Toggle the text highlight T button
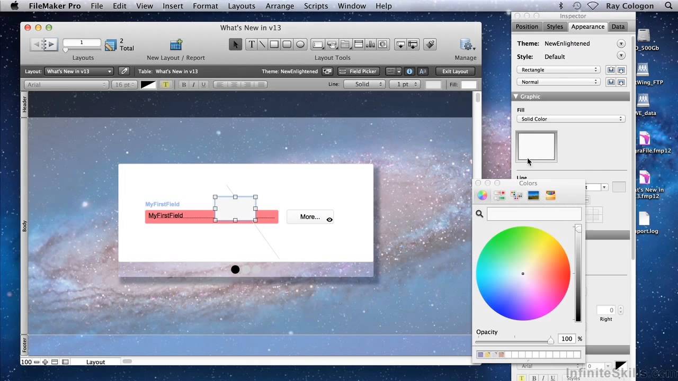The image size is (678, 381). tap(166, 85)
